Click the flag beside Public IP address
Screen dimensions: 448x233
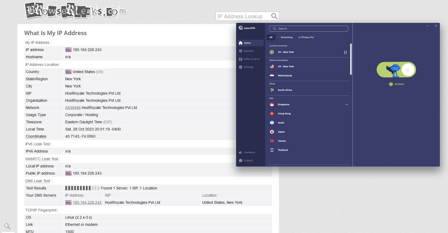68,173
